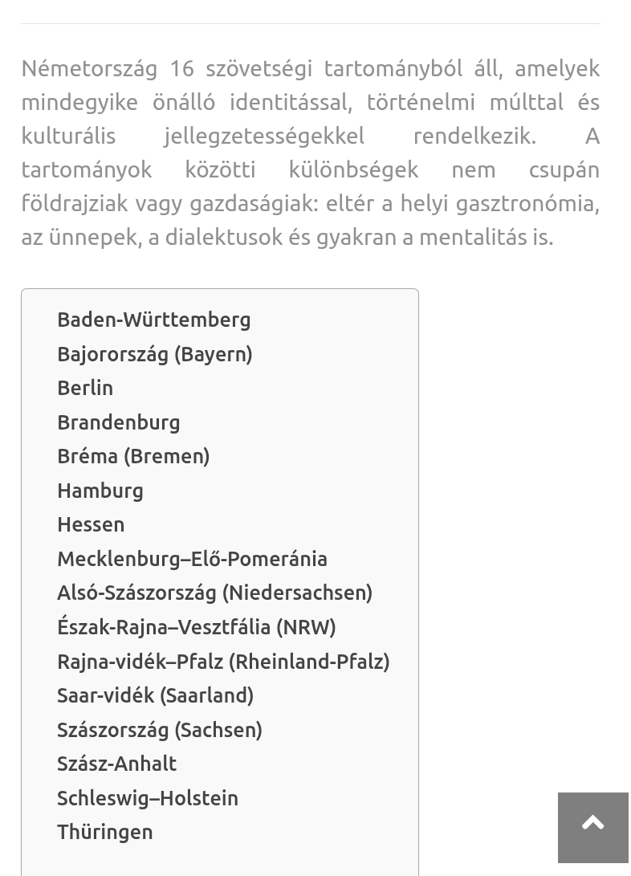
Task: Go to the Brandenburg section
Action: pos(119,422)
